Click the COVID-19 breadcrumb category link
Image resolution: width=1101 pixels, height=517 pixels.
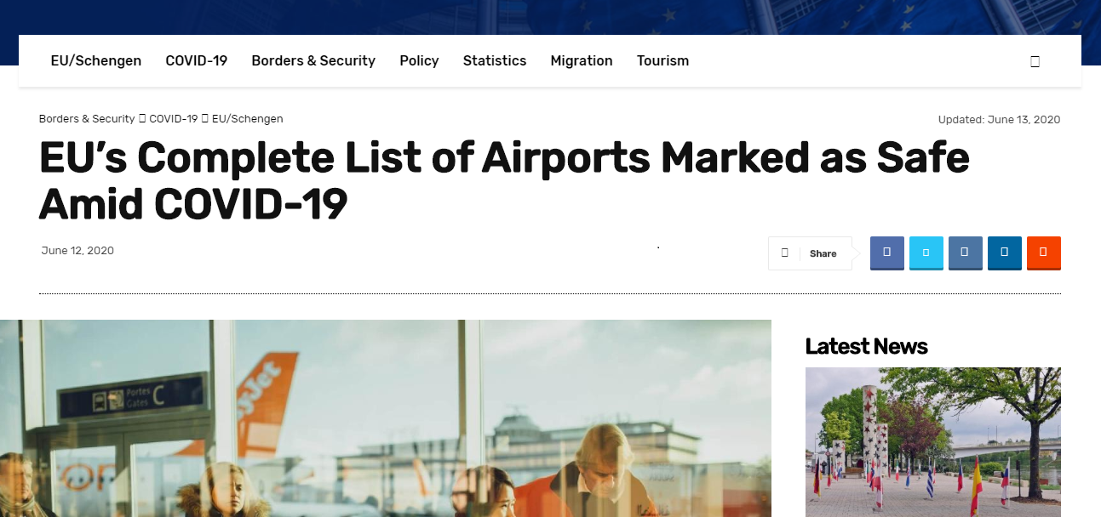coord(173,119)
